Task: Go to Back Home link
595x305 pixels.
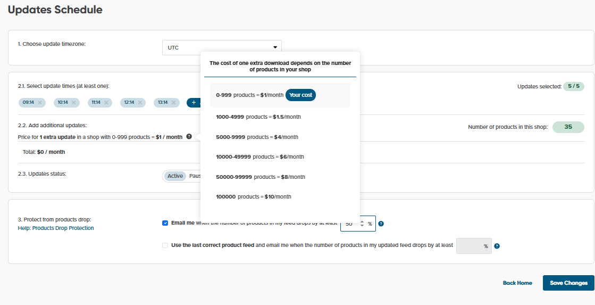Action: 517,283
